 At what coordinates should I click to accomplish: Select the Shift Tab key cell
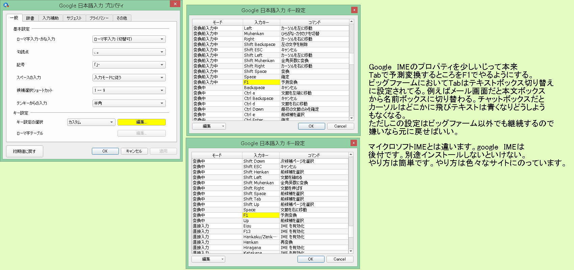click(x=261, y=199)
